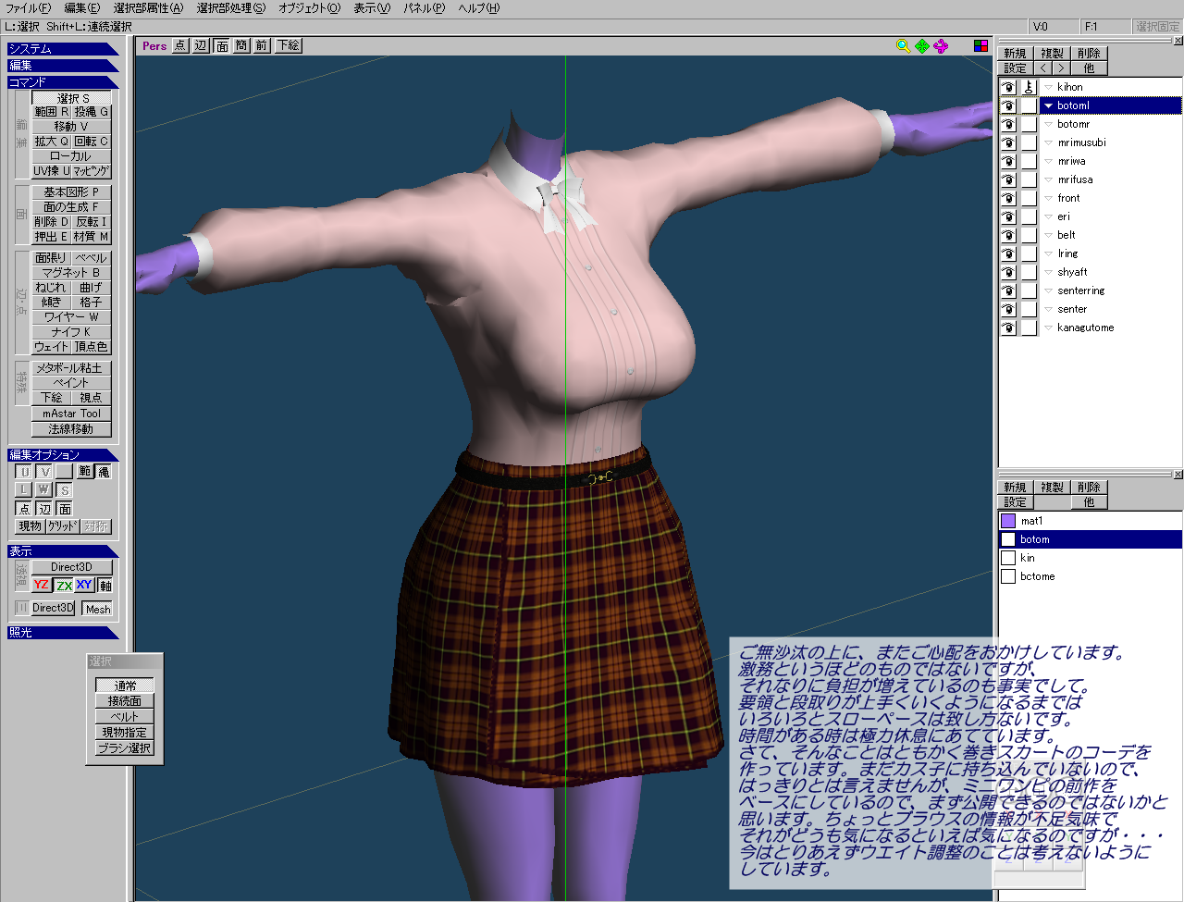Collapse the botoml object triangle
This screenshot has width=1184, height=902.
click(1048, 105)
